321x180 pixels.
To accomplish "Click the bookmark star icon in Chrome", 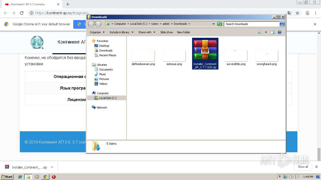I will (x=297, y=13).
